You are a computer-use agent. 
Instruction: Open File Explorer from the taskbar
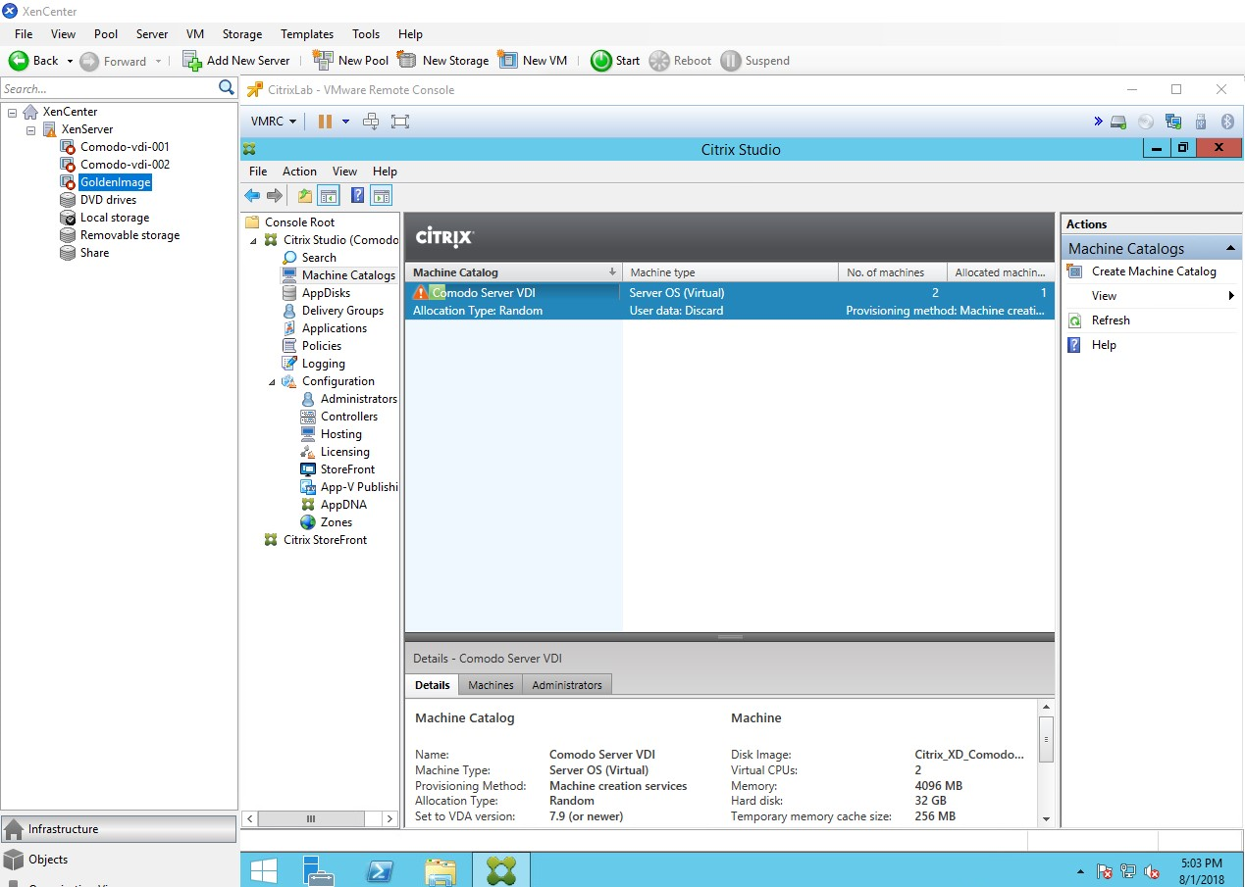click(x=441, y=870)
